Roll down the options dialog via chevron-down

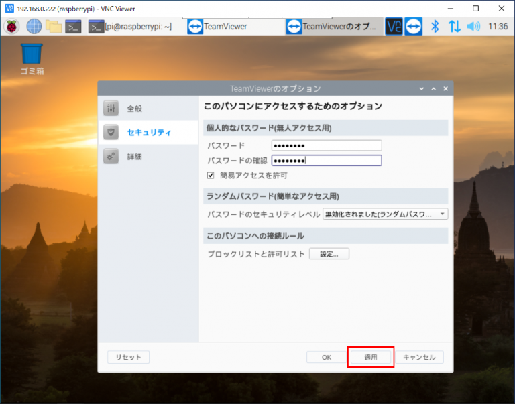point(421,89)
